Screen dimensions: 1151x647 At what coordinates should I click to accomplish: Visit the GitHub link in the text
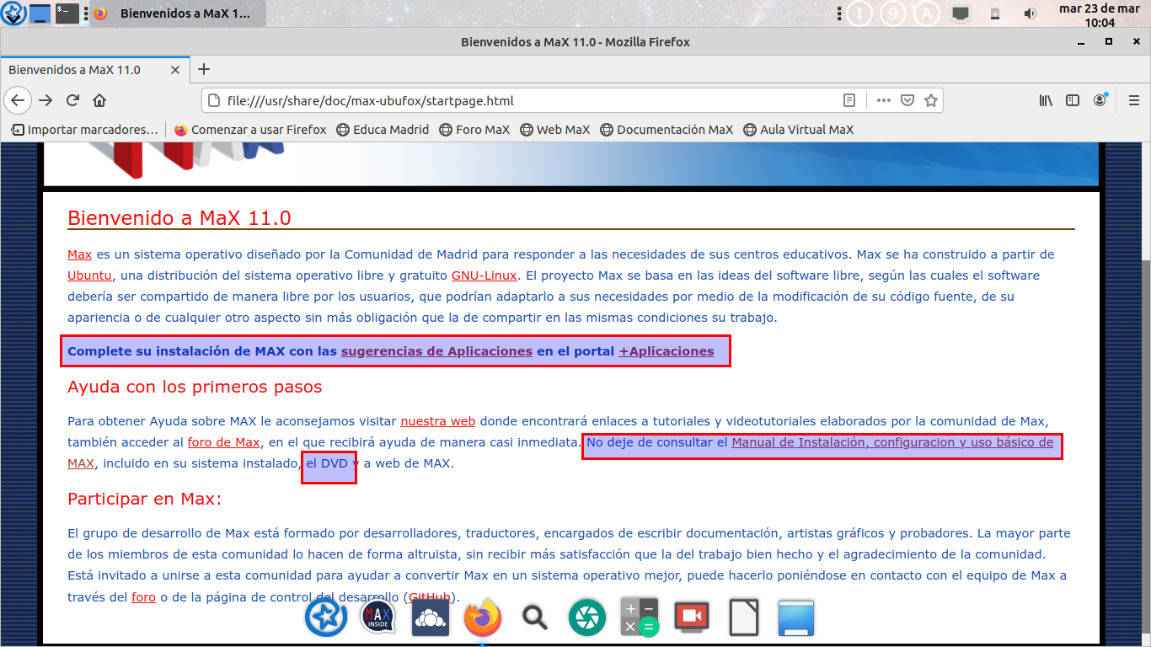[x=429, y=596]
